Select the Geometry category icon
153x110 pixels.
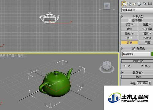tap(124, 4)
